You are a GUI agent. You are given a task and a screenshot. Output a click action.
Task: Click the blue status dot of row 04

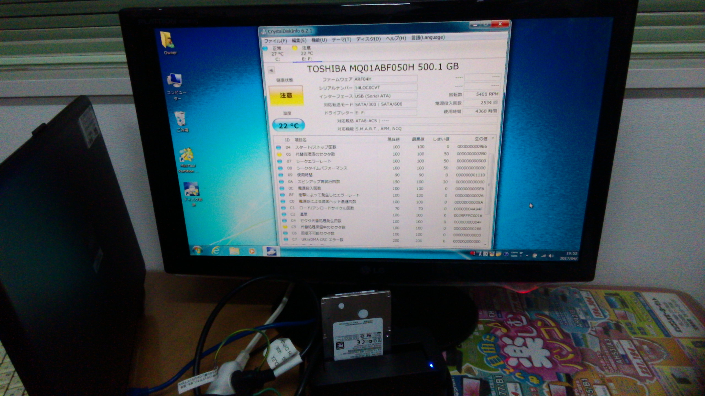278,147
